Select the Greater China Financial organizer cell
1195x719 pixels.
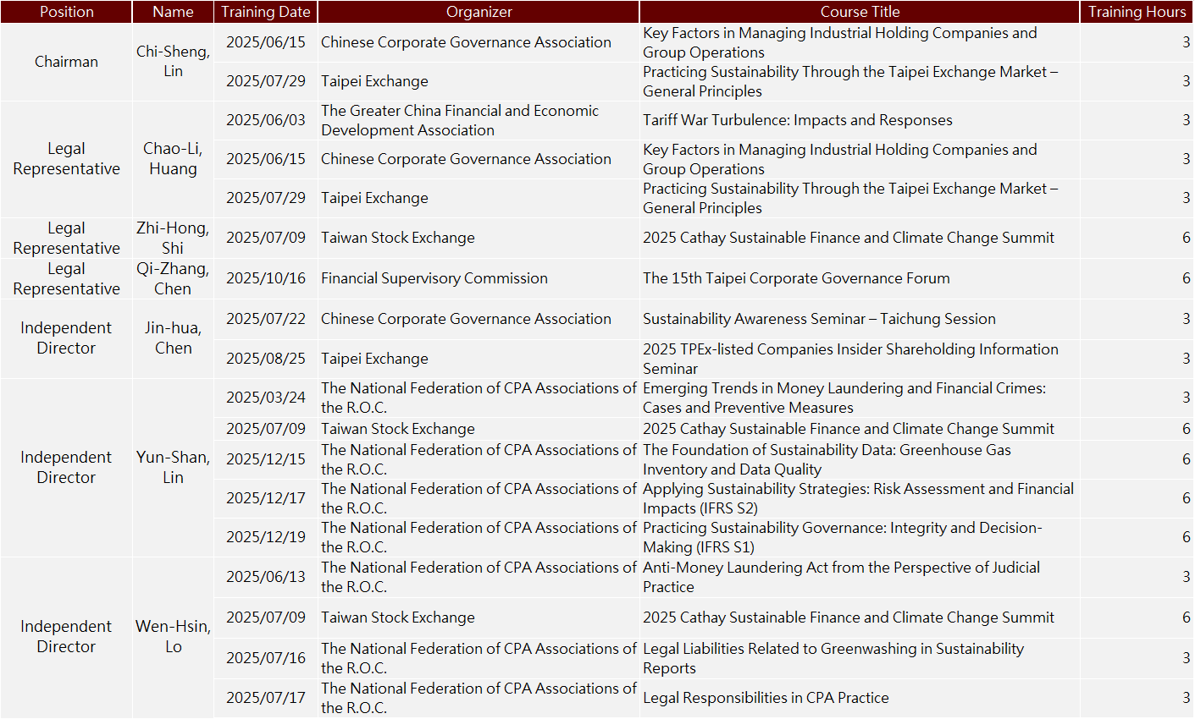click(x=460, y=120)
